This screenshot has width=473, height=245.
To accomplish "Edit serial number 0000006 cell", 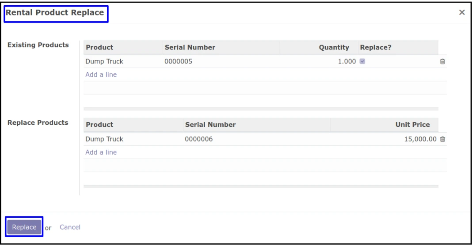I will [199, 139].
